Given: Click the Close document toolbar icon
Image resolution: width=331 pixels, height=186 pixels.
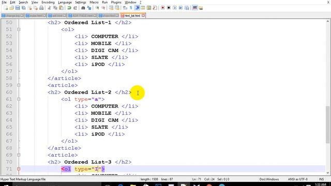Looking at the screenshot, I should pos(30,8).
